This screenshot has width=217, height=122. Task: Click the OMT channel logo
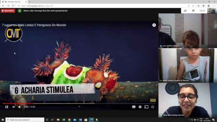[x=14, y=34]
